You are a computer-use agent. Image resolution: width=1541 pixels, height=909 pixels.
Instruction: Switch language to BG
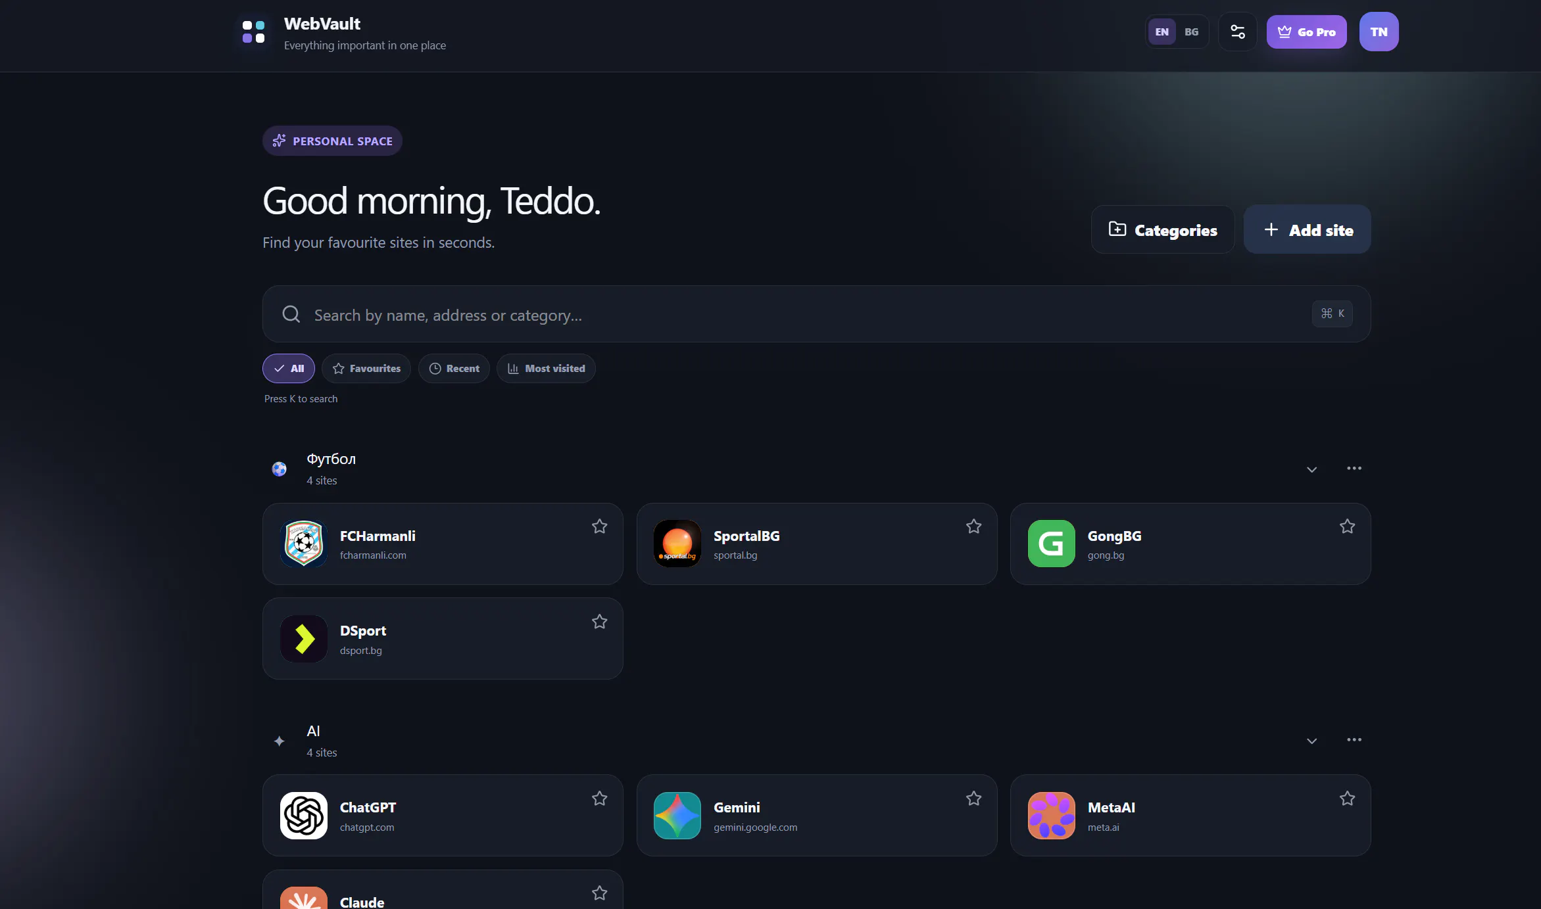[1191, 32]
